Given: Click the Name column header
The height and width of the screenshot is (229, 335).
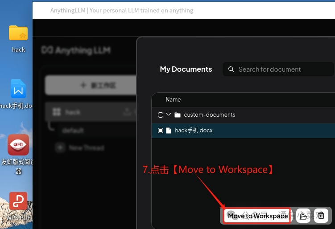Looking at the screenshot, I should coord(173,99).
